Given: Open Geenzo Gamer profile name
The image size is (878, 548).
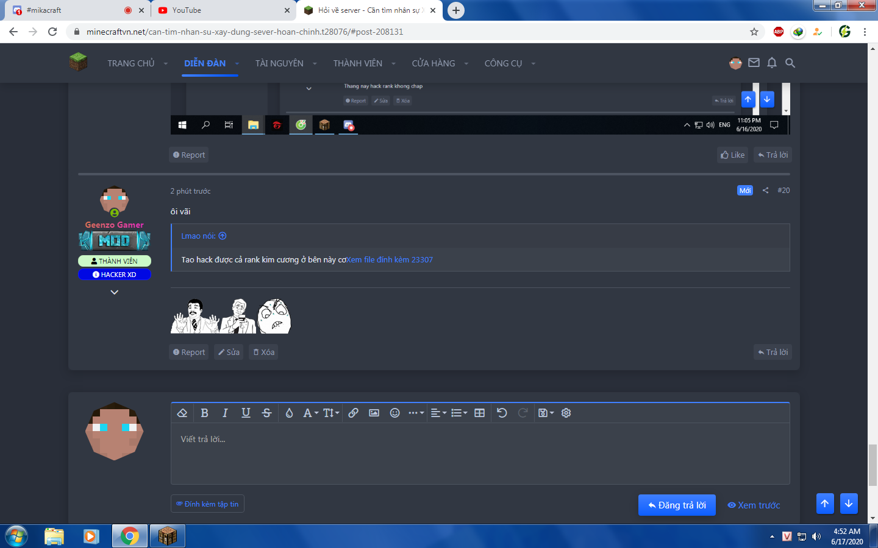Looking at the screenshot, I should click(x=115, y=225).
